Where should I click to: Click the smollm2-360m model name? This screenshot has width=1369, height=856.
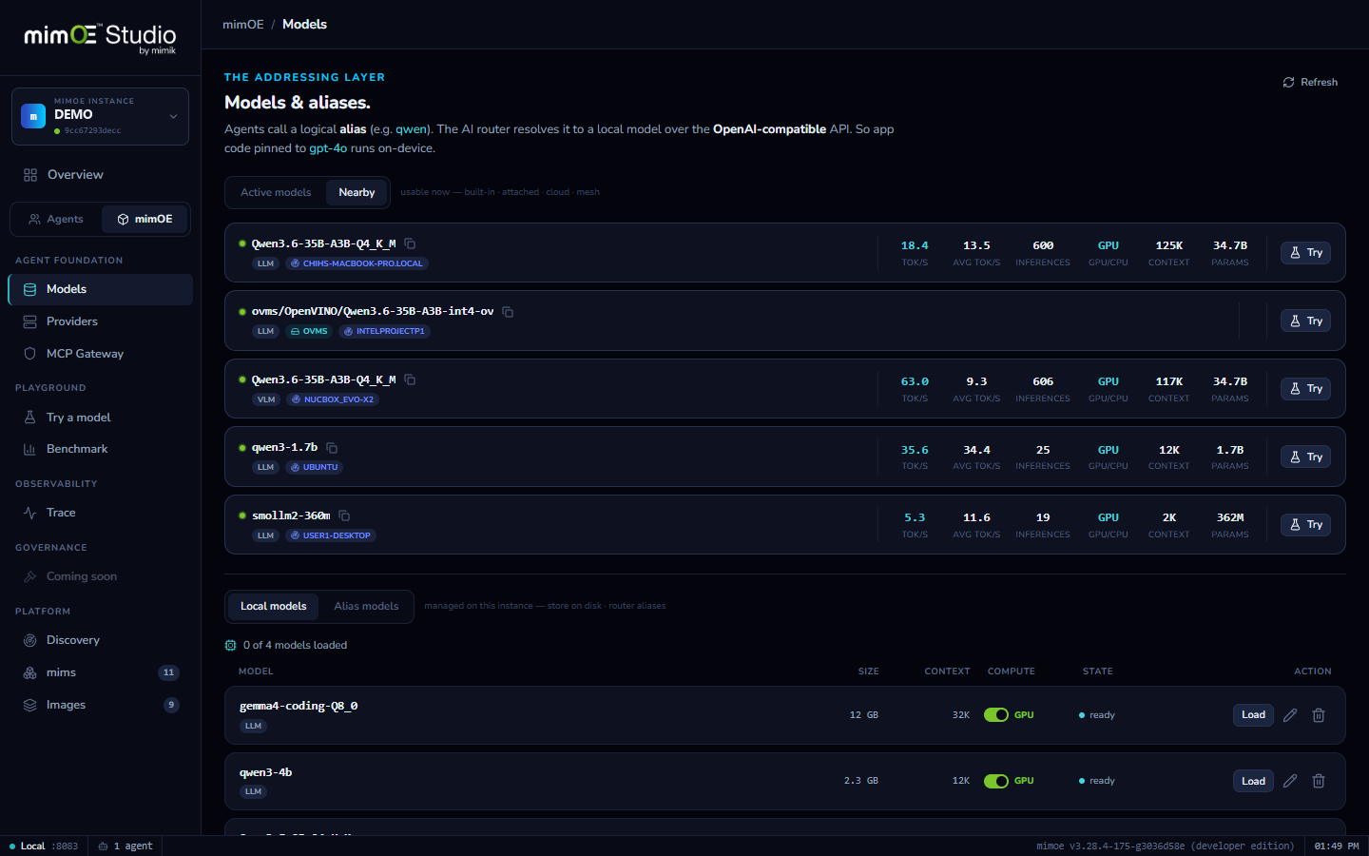pyautogui.click(x=291, y=516)
